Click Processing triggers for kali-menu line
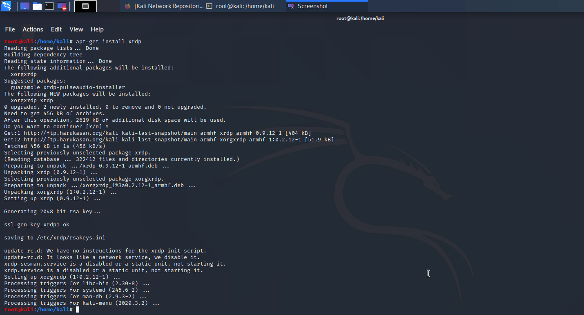Screen dimensions: 584x315 (x=82, y=303)
